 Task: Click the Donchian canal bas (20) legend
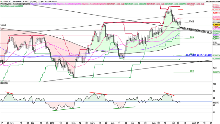point(135,4)
